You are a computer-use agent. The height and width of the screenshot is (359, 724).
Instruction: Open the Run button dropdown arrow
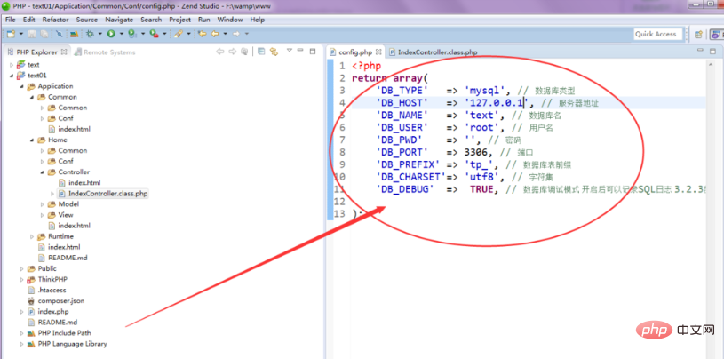click(121, 34)
